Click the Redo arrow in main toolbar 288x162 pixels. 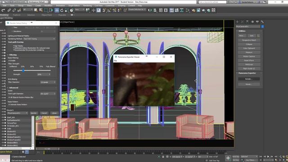[3, 10]
